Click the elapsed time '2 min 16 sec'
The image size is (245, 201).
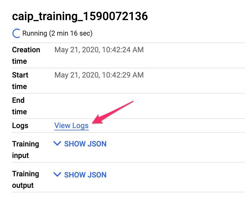coord(71,33)
